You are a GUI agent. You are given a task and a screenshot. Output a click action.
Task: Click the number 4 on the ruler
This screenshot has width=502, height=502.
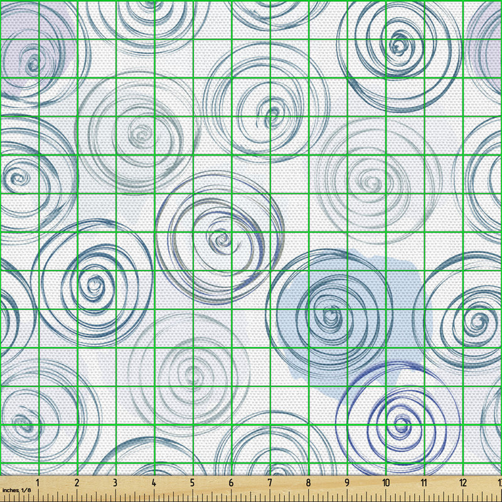pos(154,483)
